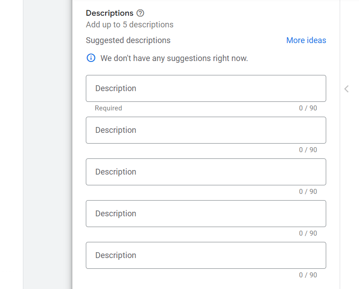This screenshot has width=359, height=289.
Task: Click the Suggested descriptions label
Action: click(x=128, y=40)
